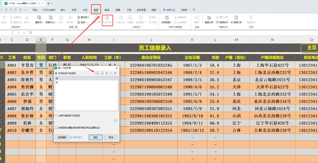This screenshot has height=163, width=318.
Task: Click the edit pencil icon in dialog
Action: 115,73
